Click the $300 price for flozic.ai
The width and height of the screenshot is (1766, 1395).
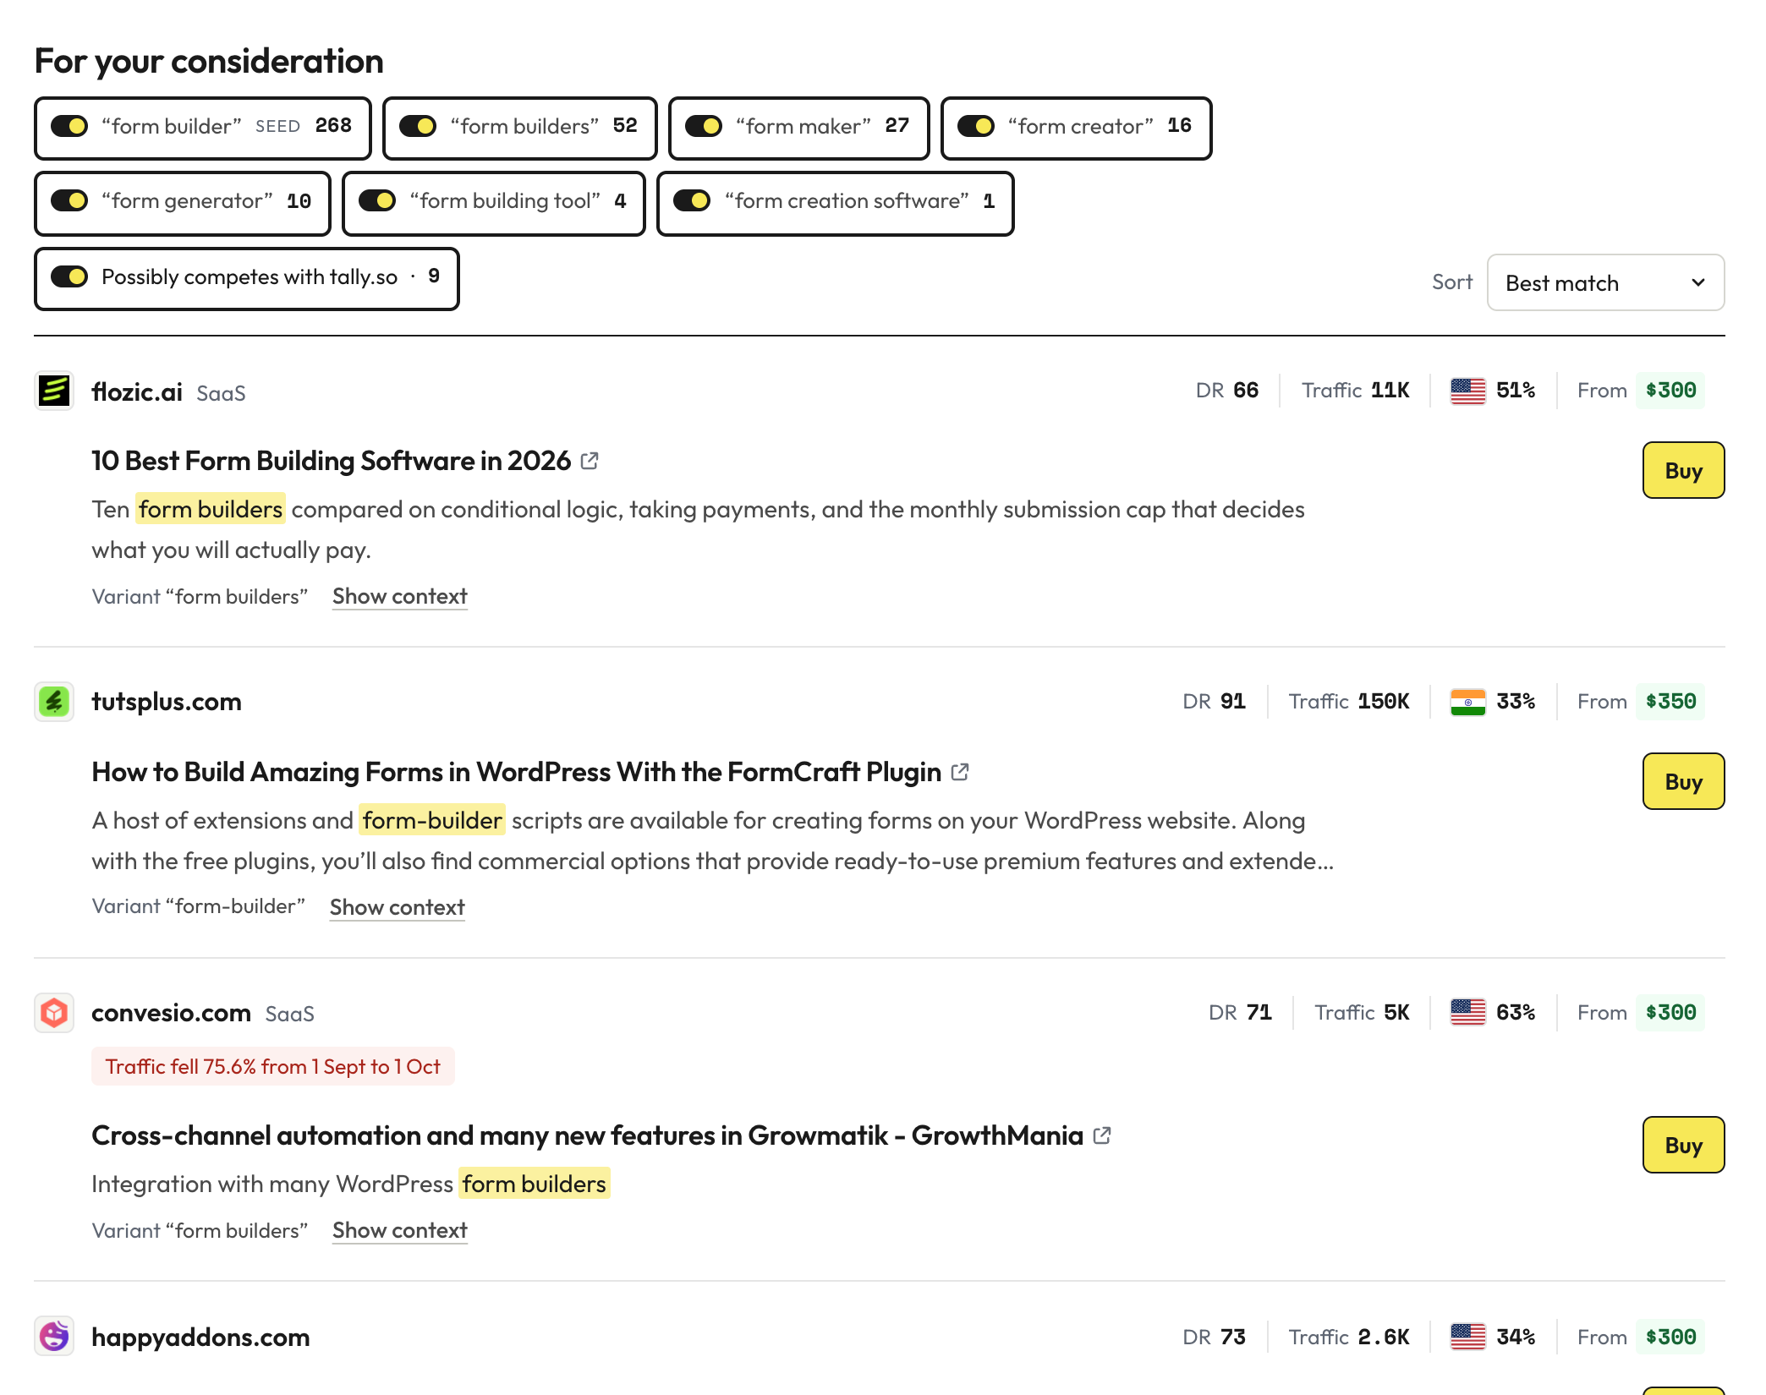pyautogui.click(x=1670, y=391)
